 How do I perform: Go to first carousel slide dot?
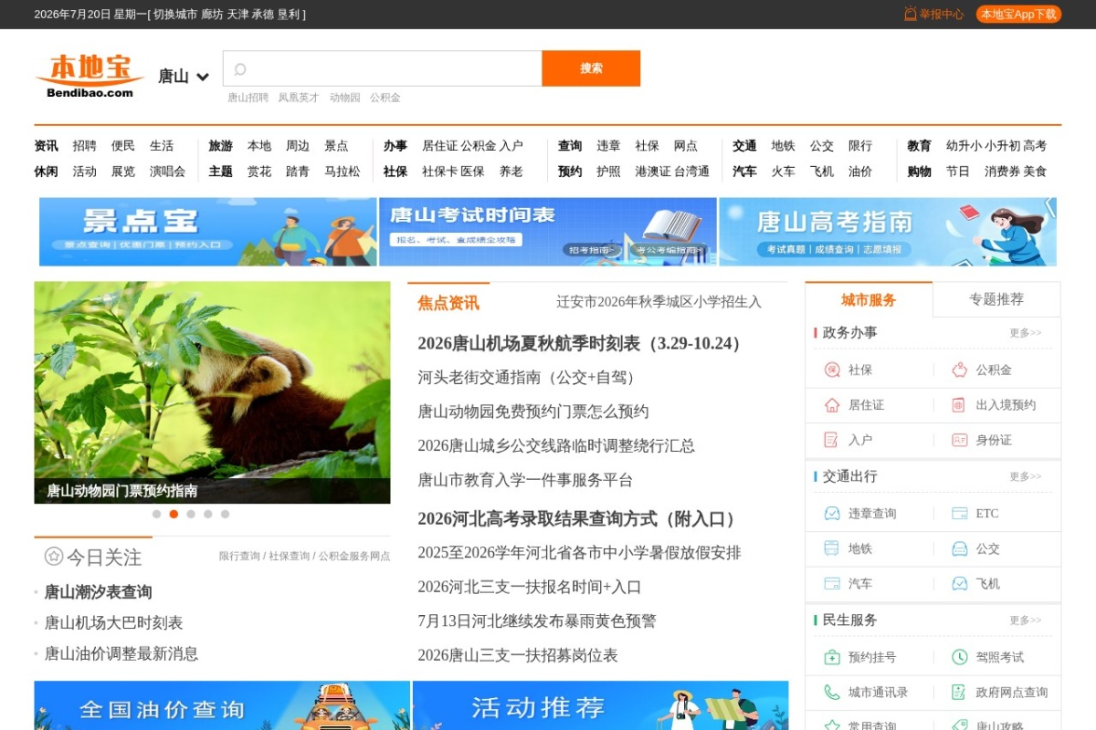tap(156, 514)
